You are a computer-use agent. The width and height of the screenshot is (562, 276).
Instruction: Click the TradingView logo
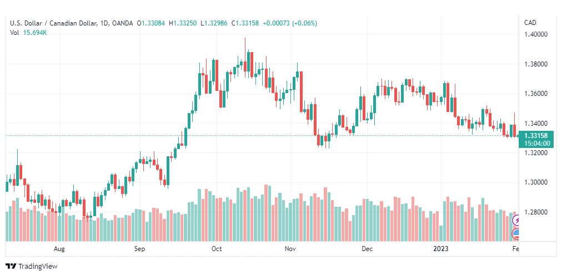tap(11, 267)
